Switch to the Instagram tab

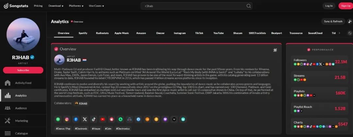tap(180, 33)
